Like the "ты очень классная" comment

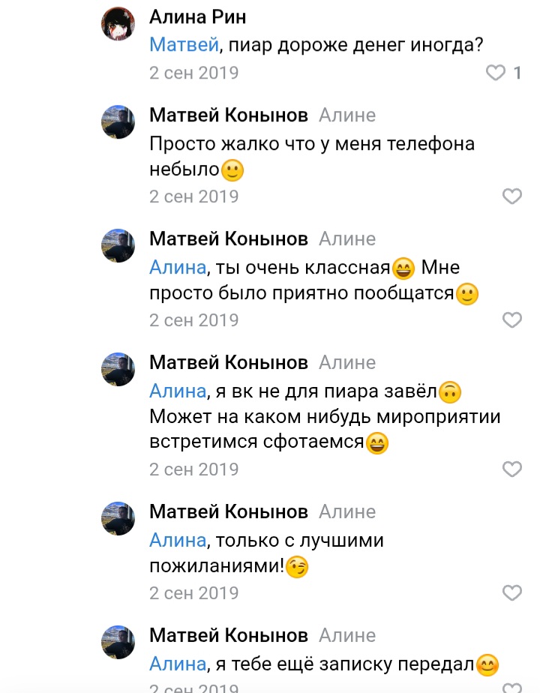point(511,320)
